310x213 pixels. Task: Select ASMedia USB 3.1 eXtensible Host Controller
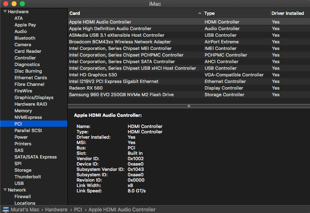point(189,35)
